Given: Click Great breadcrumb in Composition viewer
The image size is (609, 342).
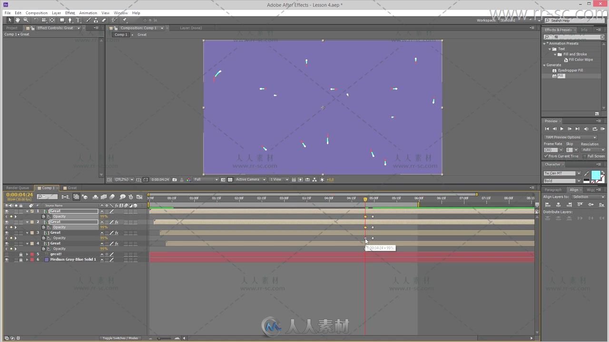Looking at the screenshot, I should tap(142, 35).
